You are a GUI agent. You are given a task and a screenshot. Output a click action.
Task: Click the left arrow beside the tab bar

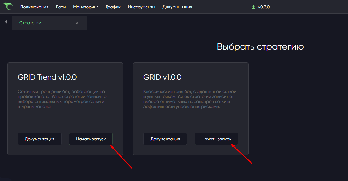tap(6, 22)
